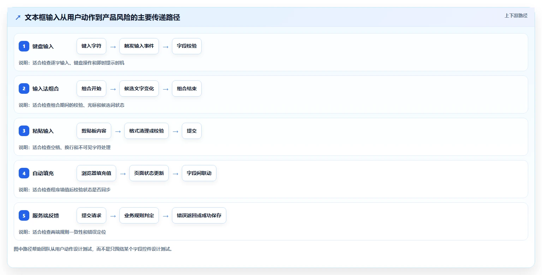
Task: Click the 格式清理或校验 step box
Action: (147, 131)
